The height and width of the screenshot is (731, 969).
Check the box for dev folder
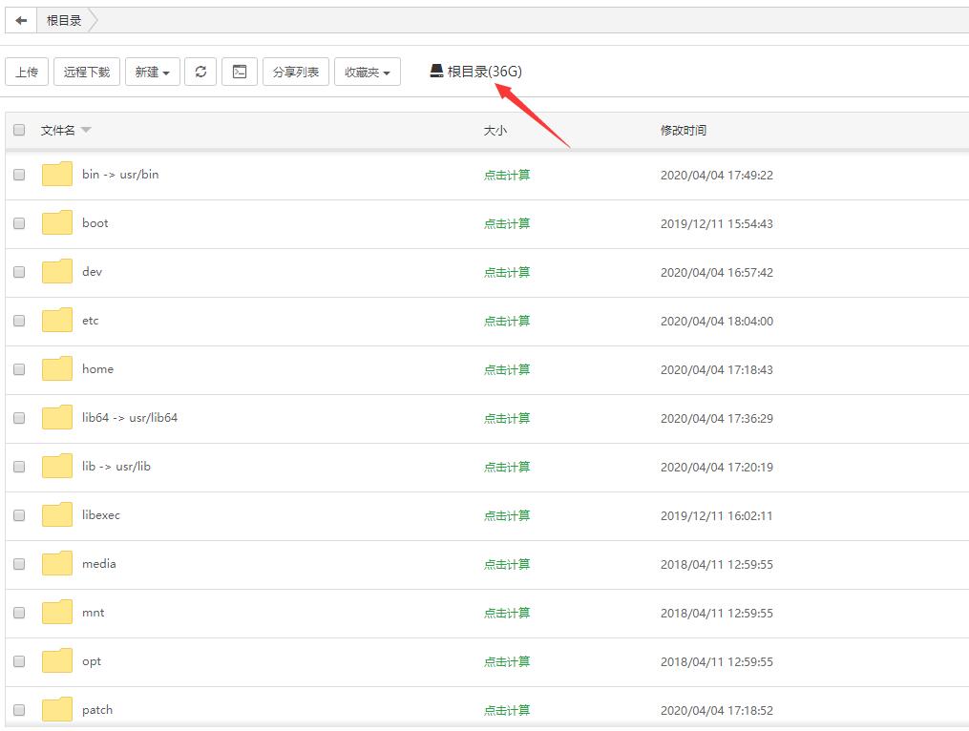pyautogui.click(x=19, y=272)
